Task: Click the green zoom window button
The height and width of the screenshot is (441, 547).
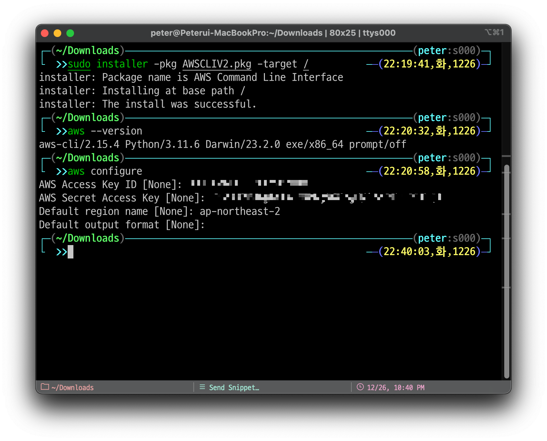Action: pyautogui.click(x=70, y=33)
